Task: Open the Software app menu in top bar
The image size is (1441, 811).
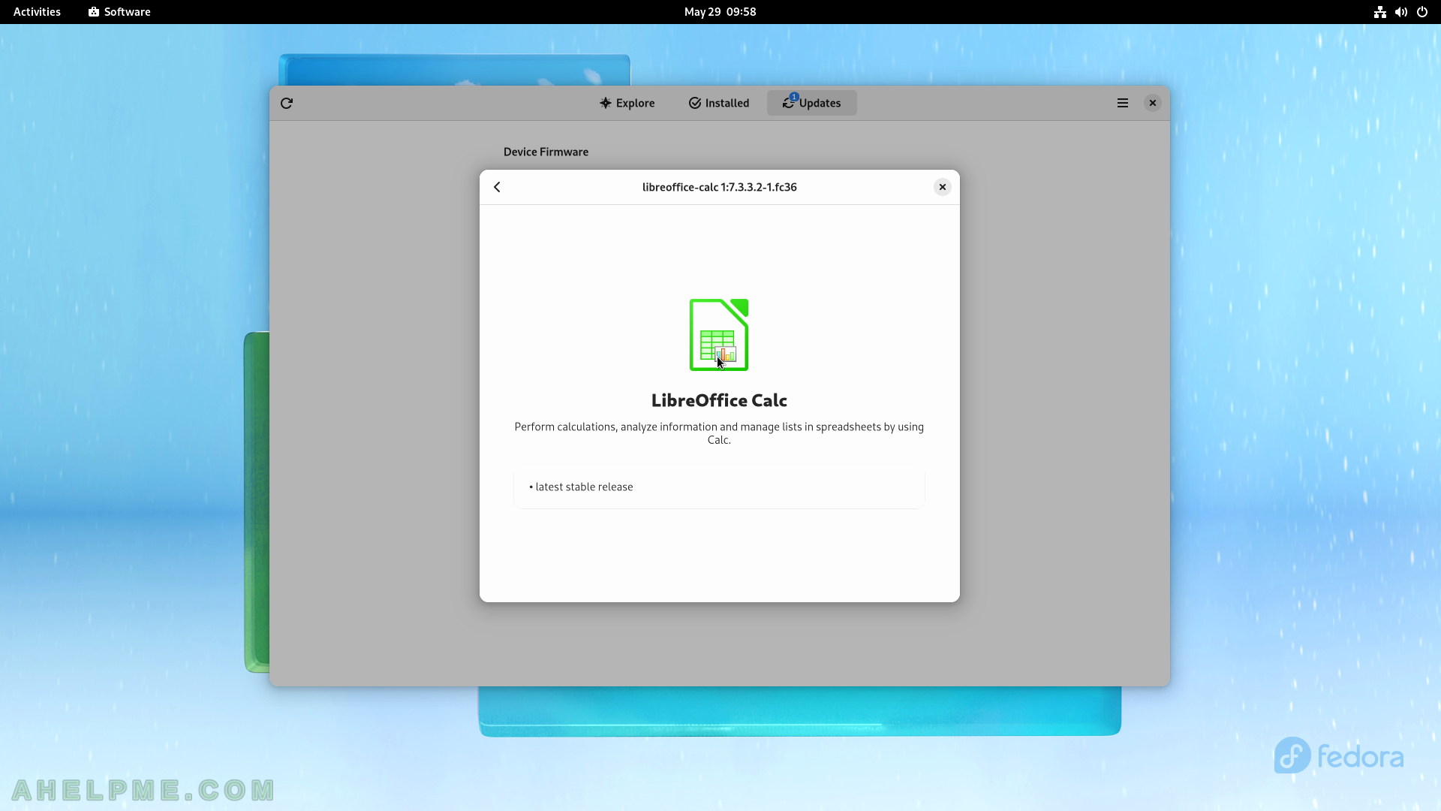Action: coord(119,12)
